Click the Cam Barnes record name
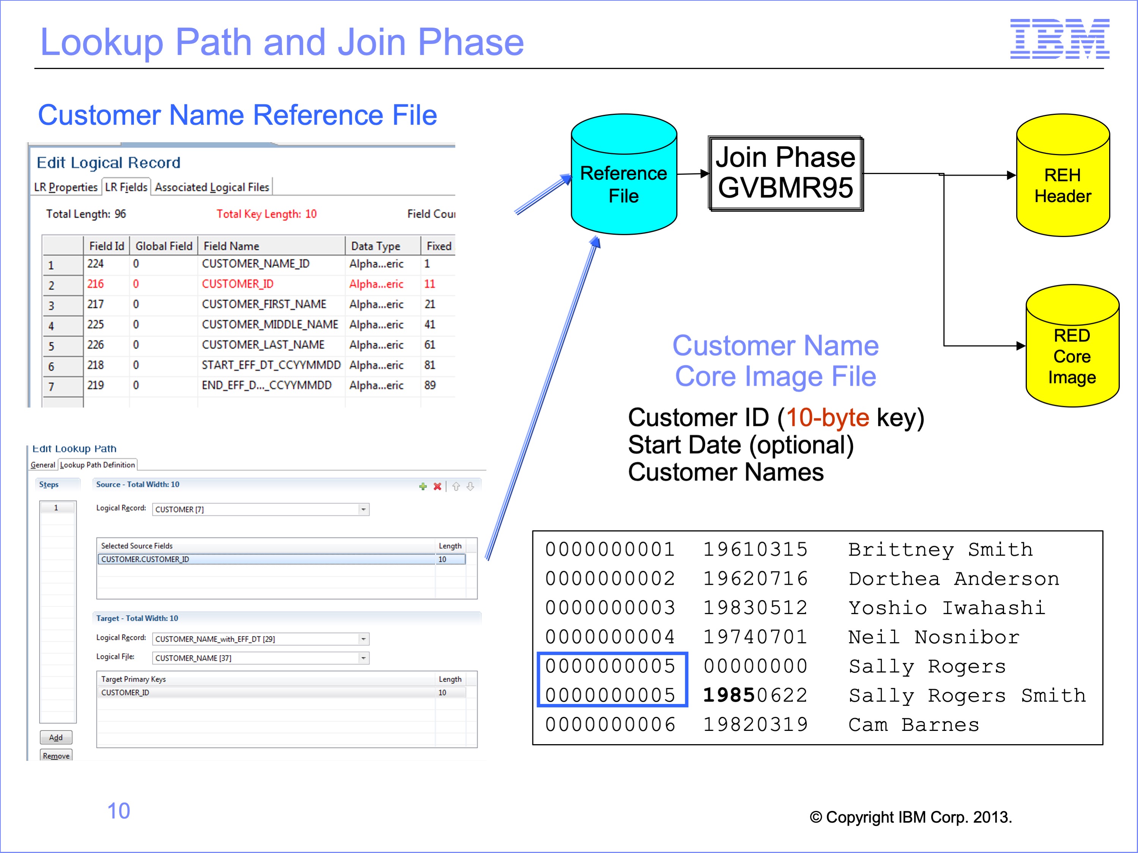The width and height of the screenshot is (1138, 853). point(914,724)
